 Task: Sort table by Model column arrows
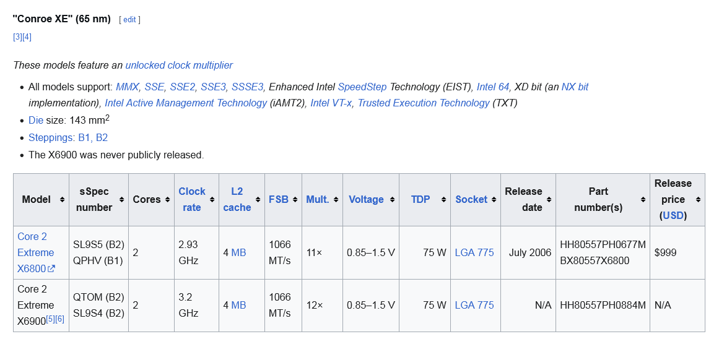tap(61, 200)
